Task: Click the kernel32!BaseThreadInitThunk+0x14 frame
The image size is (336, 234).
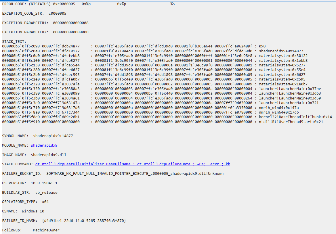Action: [295, 117]
